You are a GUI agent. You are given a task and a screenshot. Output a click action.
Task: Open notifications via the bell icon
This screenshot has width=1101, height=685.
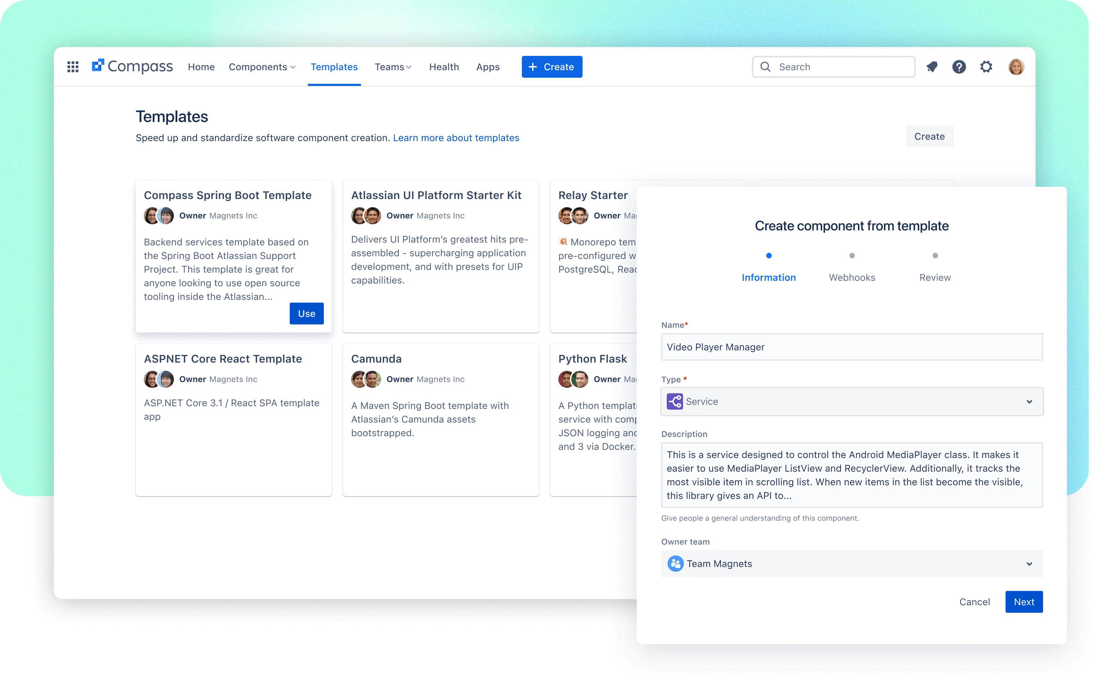pos(932,66)
